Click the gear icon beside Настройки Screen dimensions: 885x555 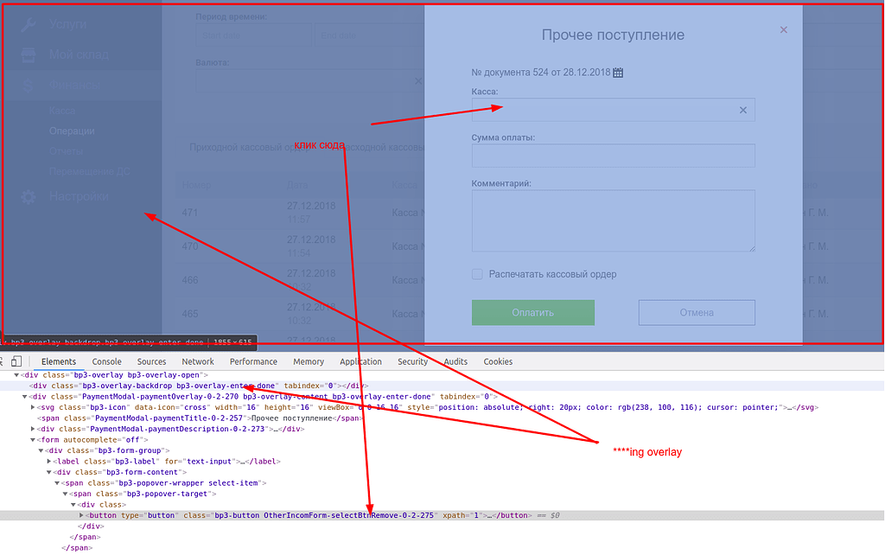pos(29,197)
